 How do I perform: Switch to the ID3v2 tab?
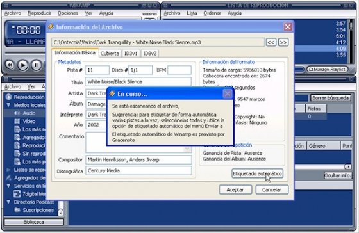[x=150, y=54]
